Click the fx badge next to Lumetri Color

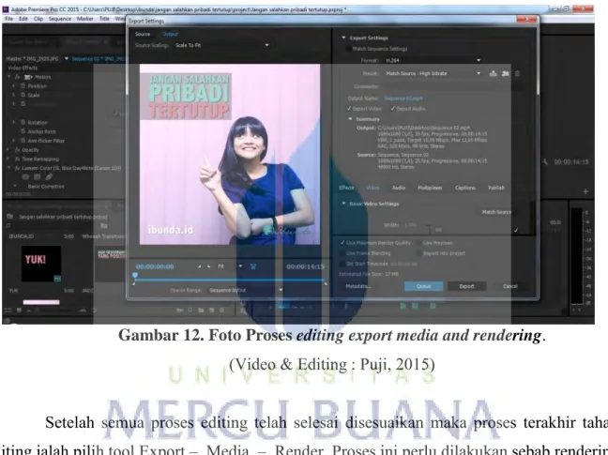click(18, 168)
